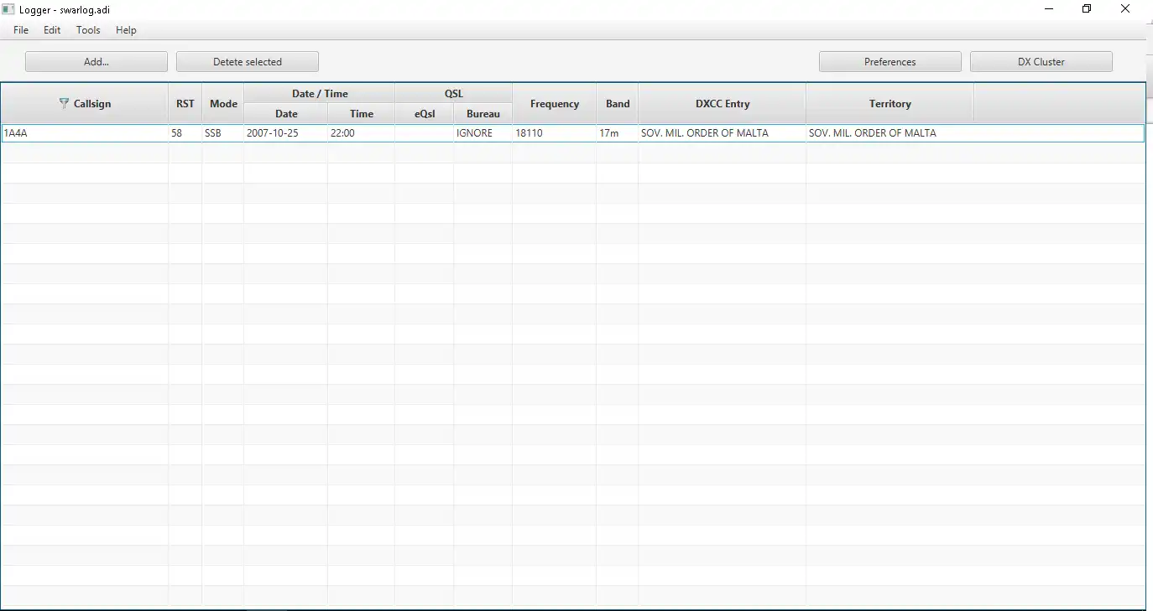Sort by the DXCC Entry column header
This screenshot has width=1153, height=611.
[723, 104]
